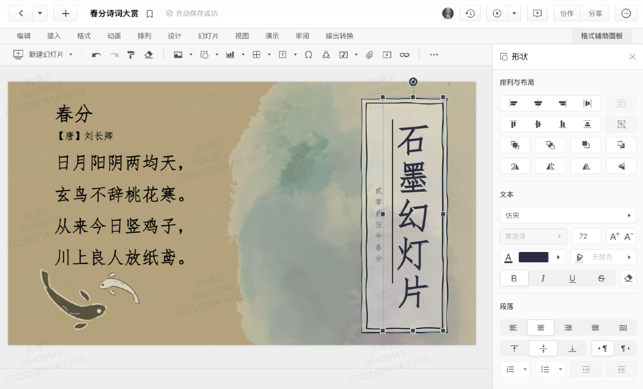
Task: Click the format painter icon
Action: tap(131, 55)
